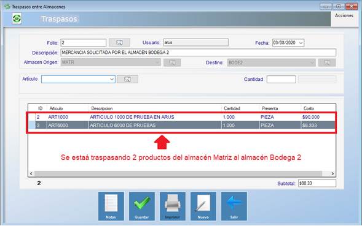
Task: Select the row header of ART6000 row
Action: (32, 126)
